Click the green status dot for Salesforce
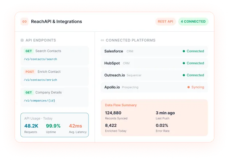This screenshot has width=229, height=160. coord(184,51)
